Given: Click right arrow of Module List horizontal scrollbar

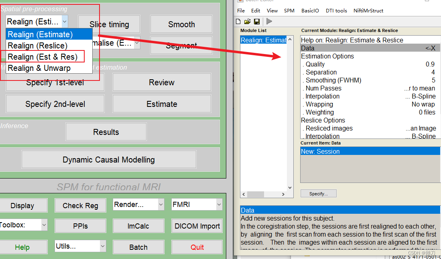Looking at the screenshot, I should pyautogui.click(x=283, y=194).
